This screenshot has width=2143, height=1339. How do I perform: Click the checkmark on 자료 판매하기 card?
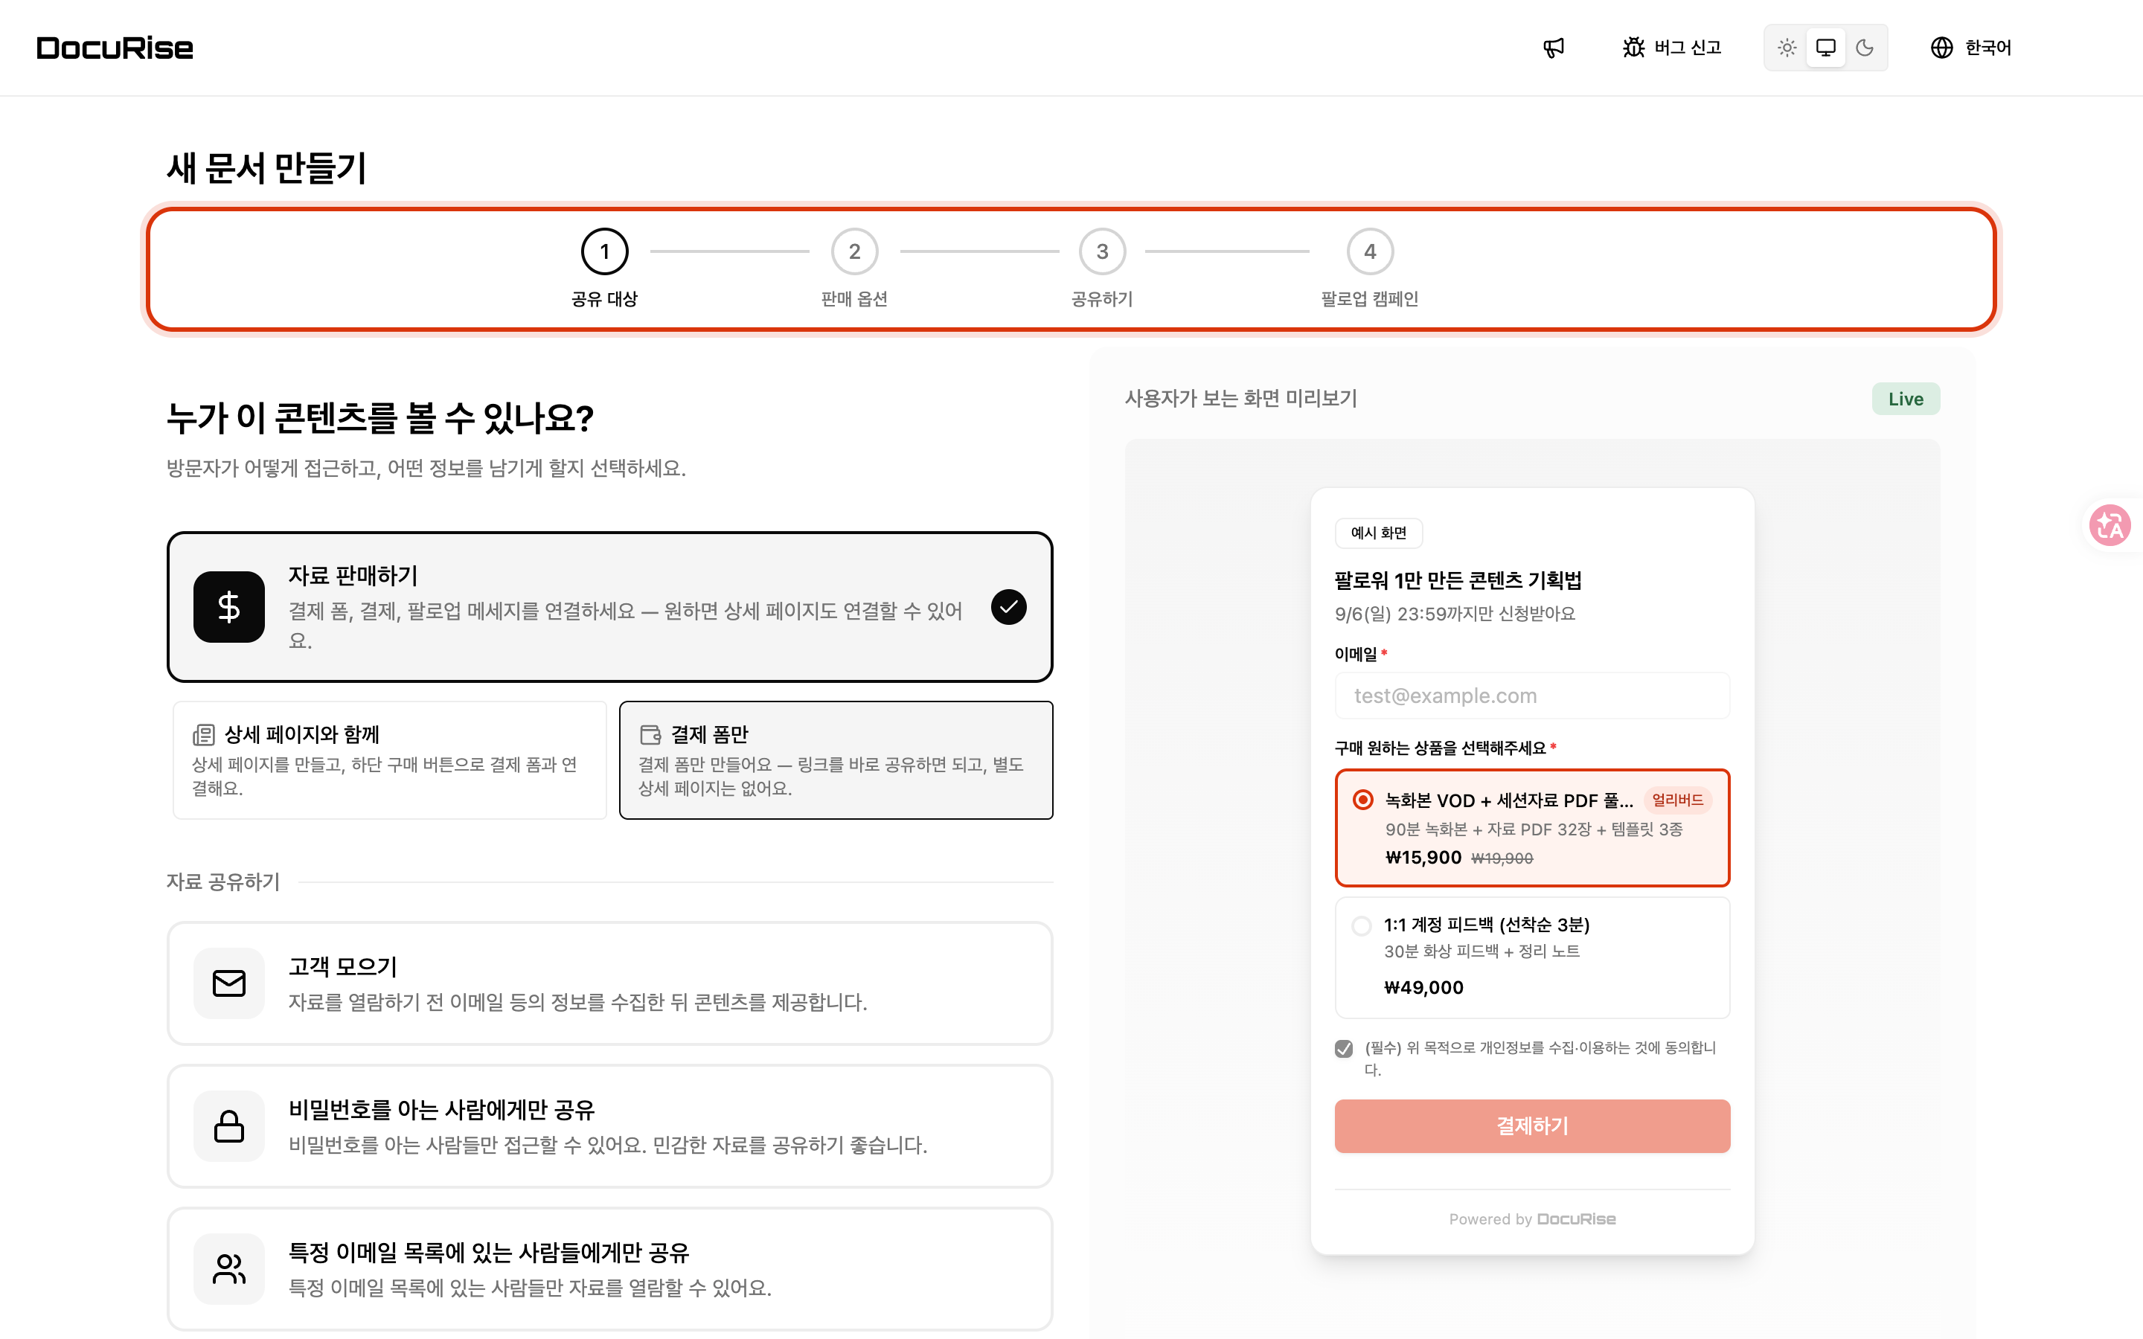coord(1009,606)
